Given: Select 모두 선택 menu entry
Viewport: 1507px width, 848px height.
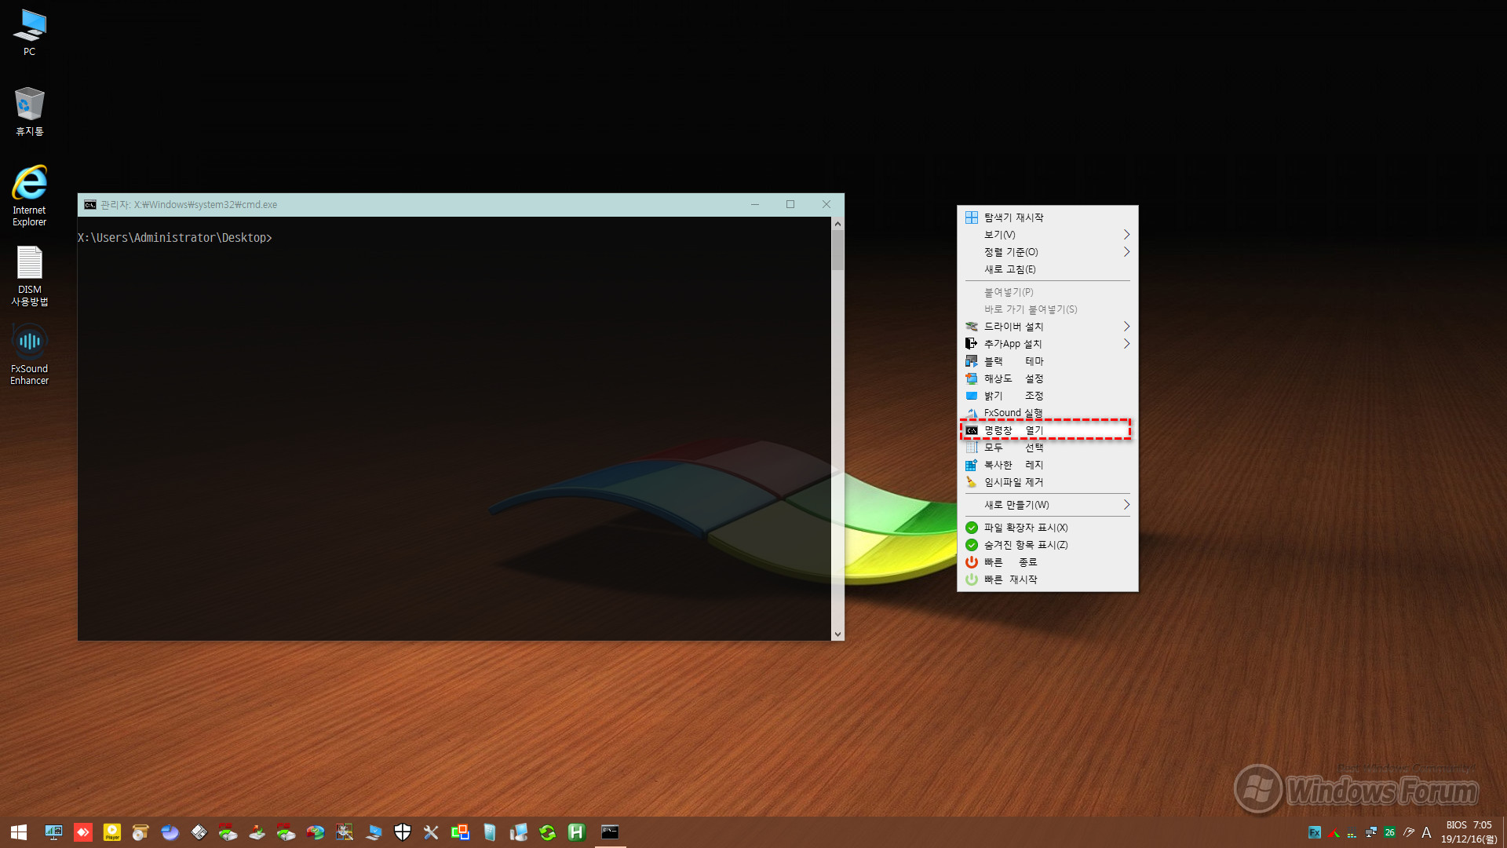Looking at the screenshot, I should [x=1047, y=448].
